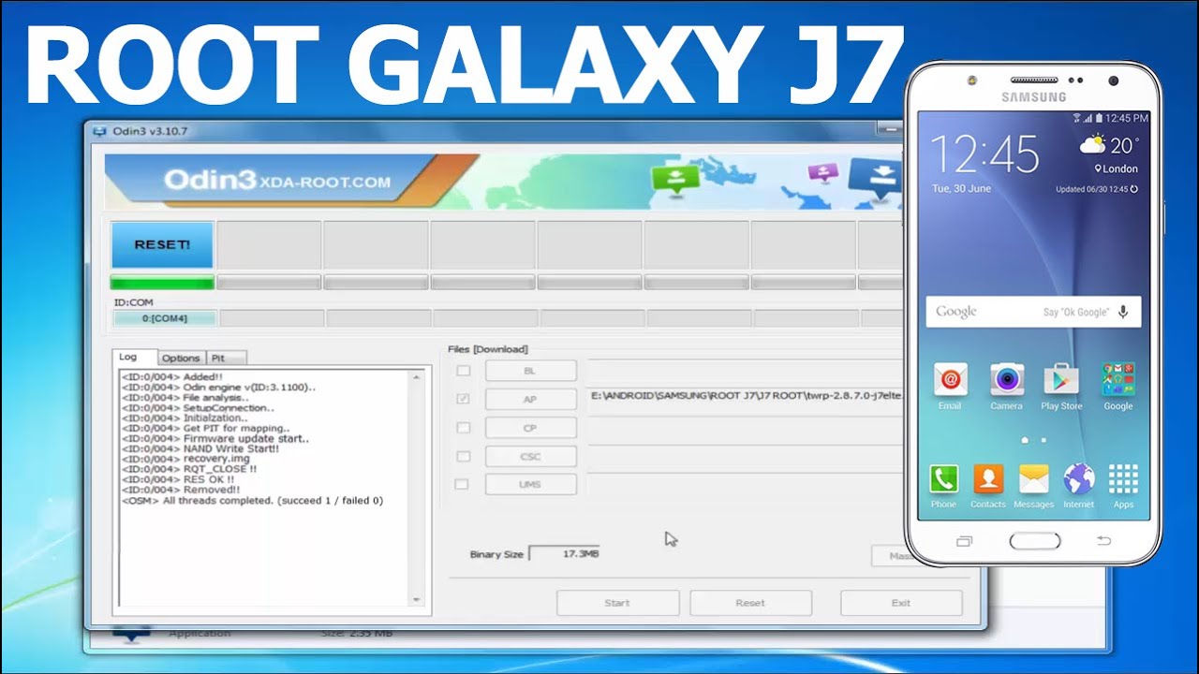Tap the phone's home button
The height and width of the screenshot is (674, 1199).
(x=1034, y=541)
